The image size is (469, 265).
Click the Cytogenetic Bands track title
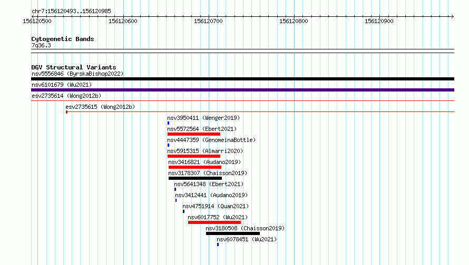(63, 39)
